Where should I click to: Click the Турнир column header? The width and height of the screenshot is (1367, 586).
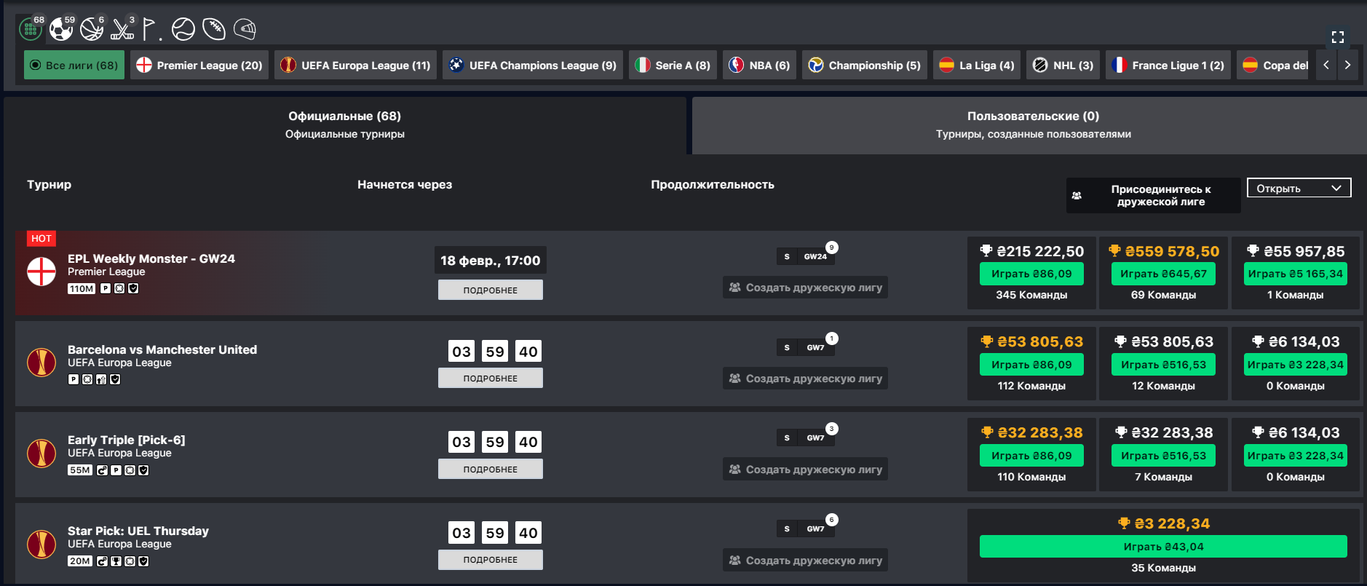click(49, 184)
